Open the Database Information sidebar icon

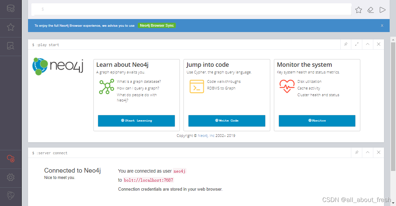11,8
